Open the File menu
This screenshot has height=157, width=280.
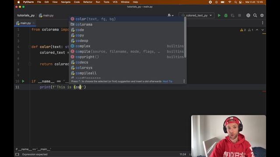pyautogui.click(x=39, y=2)
